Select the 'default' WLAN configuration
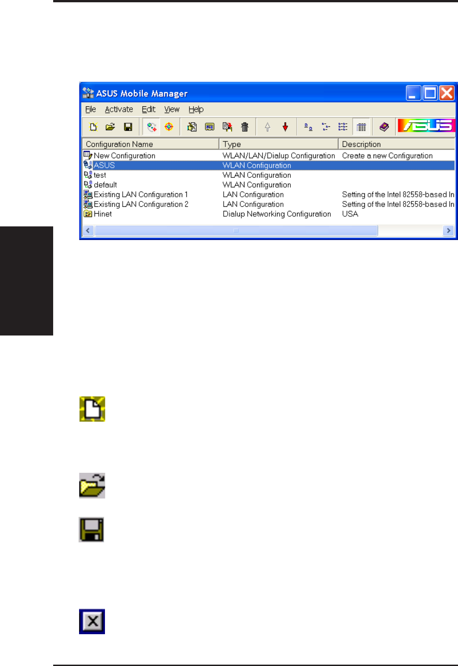 [269, 185]
